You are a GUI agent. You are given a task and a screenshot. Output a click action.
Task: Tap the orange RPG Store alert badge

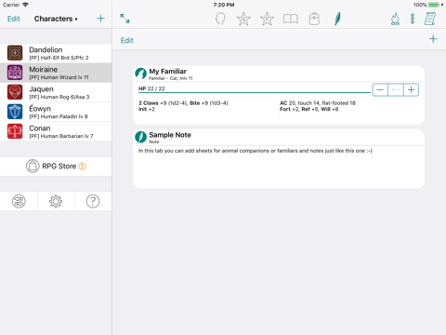[82, 167]
